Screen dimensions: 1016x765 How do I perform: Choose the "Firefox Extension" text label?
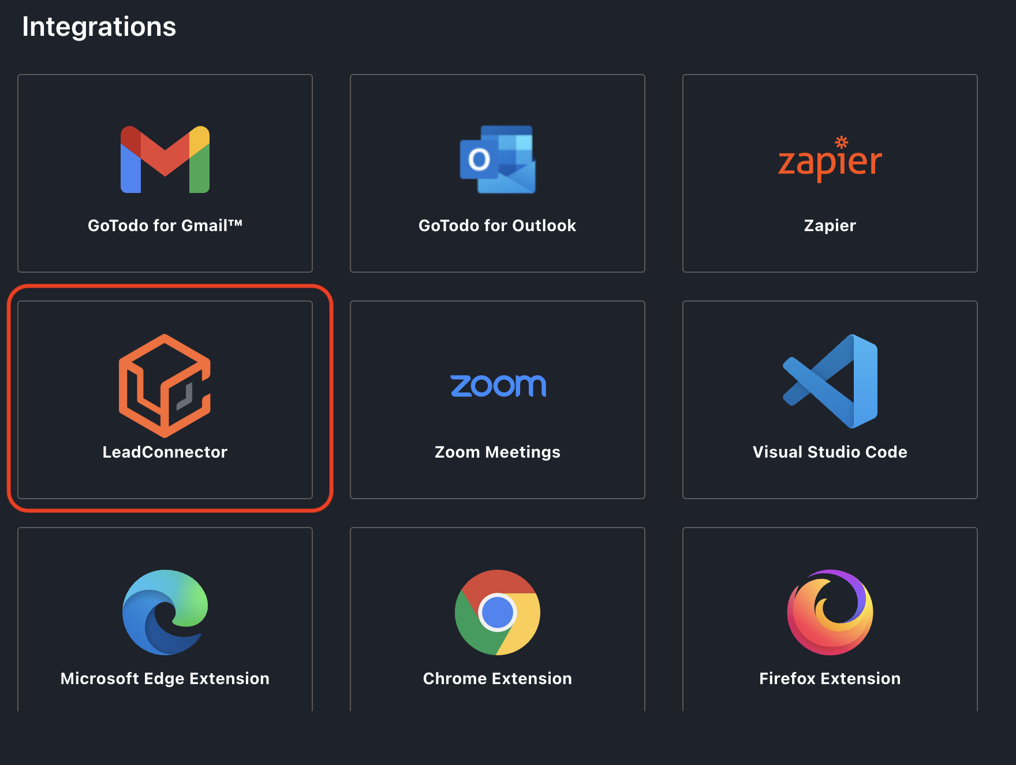click(x=830, y=678)
